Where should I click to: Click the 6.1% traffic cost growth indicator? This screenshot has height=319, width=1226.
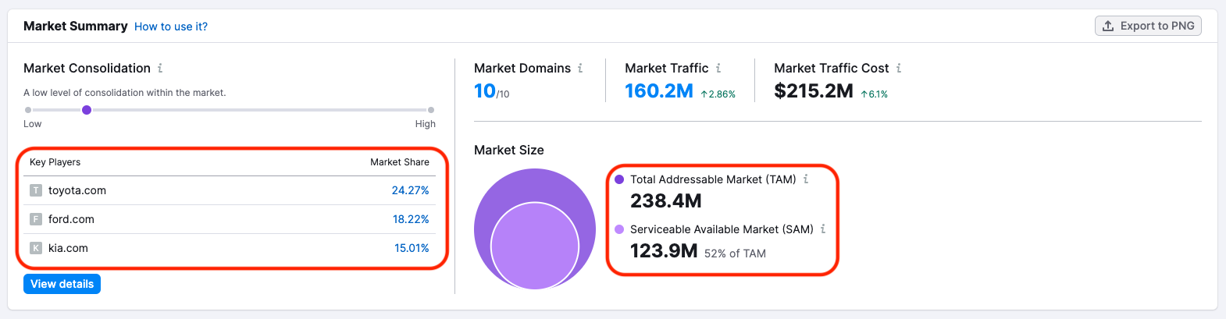coord(875,94)
